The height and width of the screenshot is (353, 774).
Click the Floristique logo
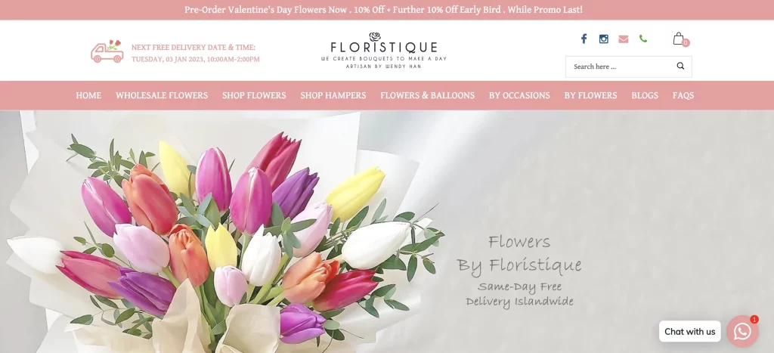coord(383,51)
